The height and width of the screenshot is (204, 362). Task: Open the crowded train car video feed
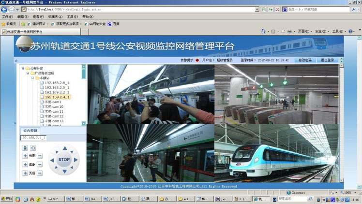[x=151, y=94]
